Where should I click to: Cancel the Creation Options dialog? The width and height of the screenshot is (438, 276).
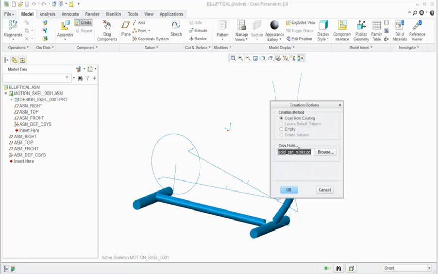(324, 190)
